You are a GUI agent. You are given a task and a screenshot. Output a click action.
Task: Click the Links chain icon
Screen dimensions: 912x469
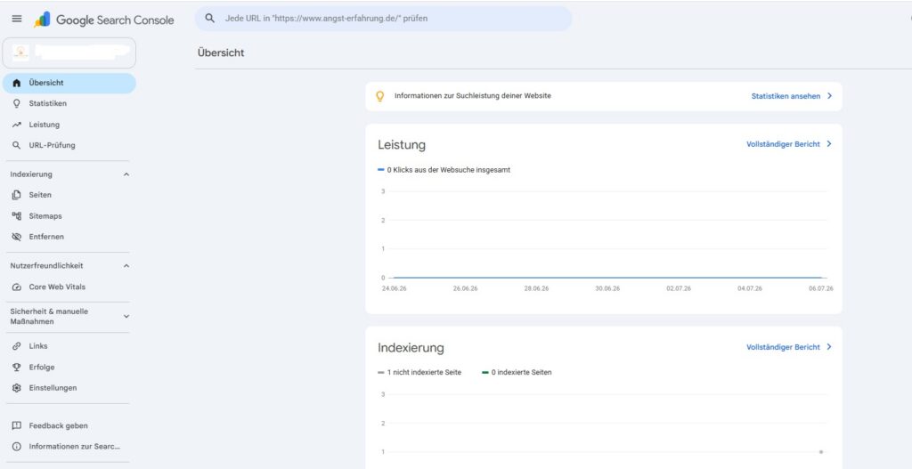pyautogui.click(x=16, y=346)
